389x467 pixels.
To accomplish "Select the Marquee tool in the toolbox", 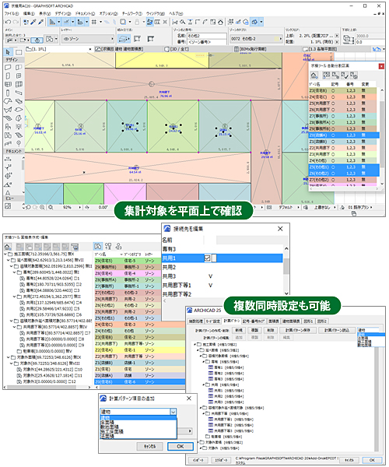I will 19,52.
